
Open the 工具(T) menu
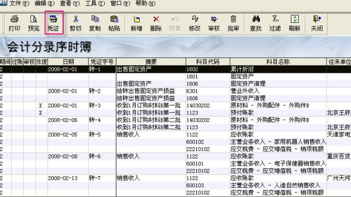tap(95, 4)
